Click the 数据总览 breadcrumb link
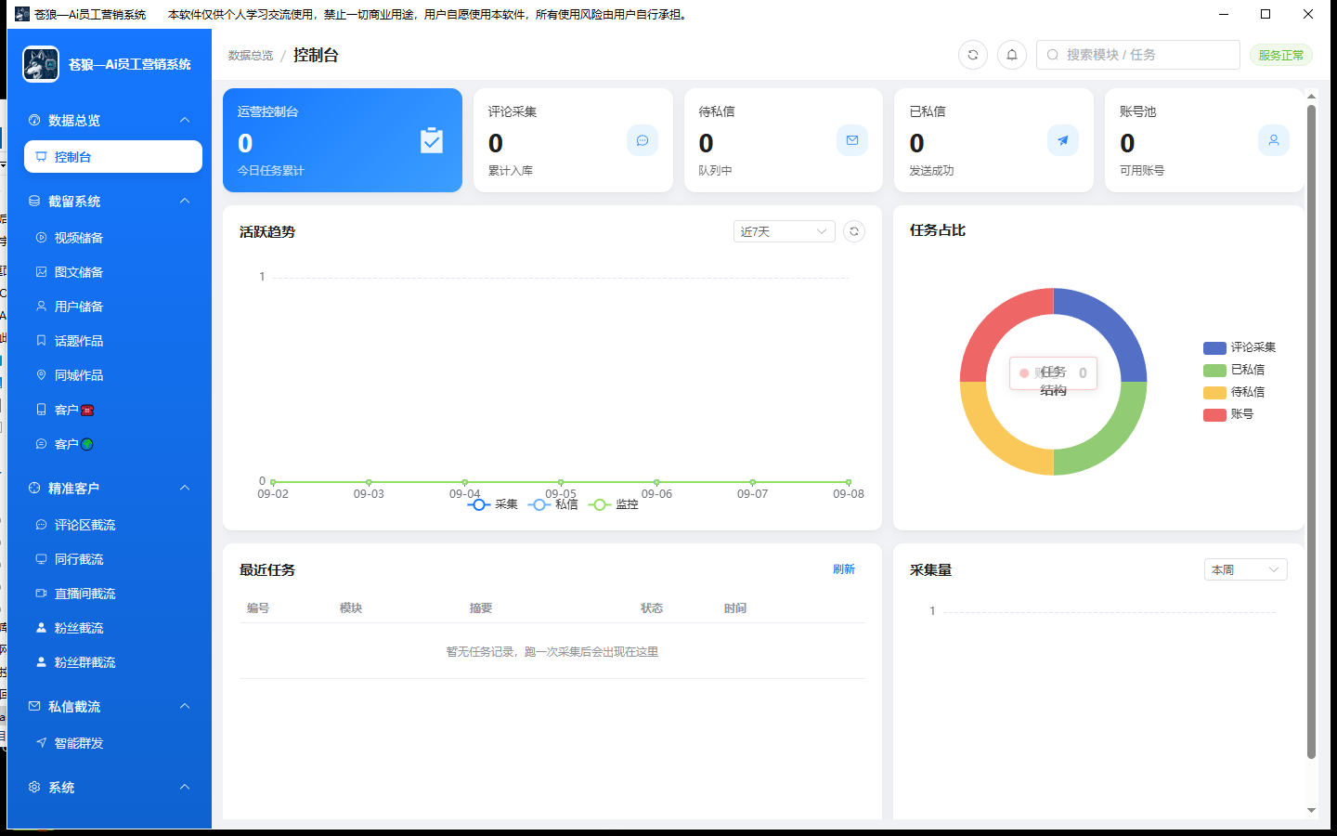This screenshot has height=836, width=1337. click(x=251, y=56)
